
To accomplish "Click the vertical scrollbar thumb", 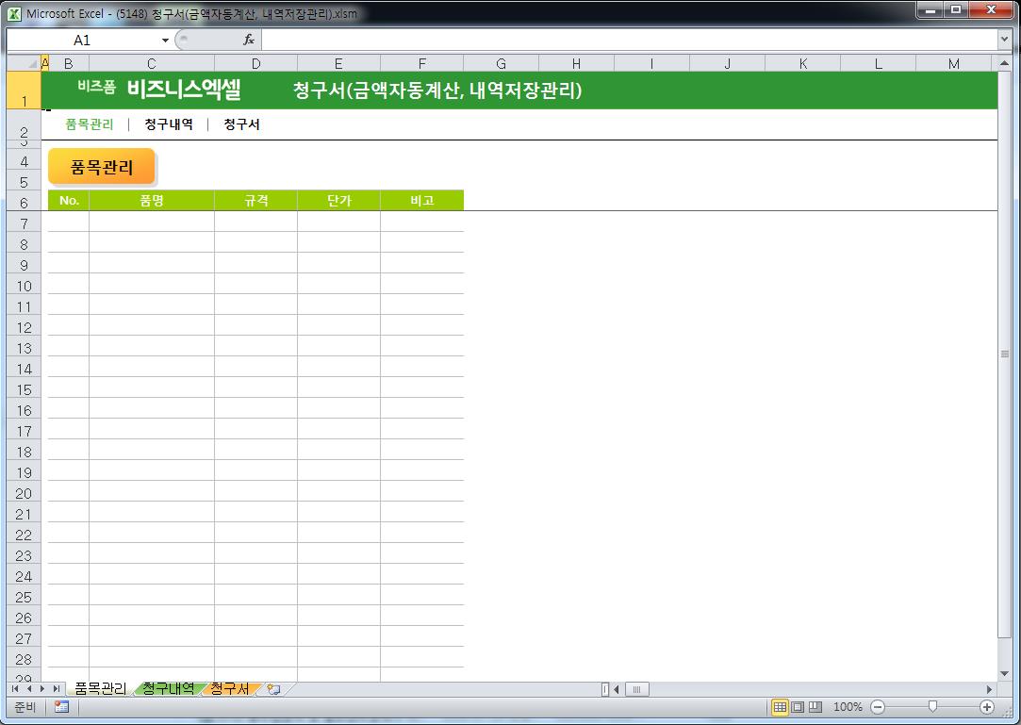I will click(1004, 354).
